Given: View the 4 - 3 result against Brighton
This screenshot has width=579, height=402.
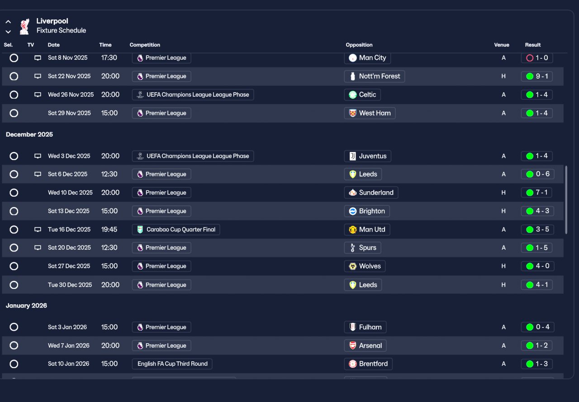Looking at the screenshot, I should tap(537, 211).
